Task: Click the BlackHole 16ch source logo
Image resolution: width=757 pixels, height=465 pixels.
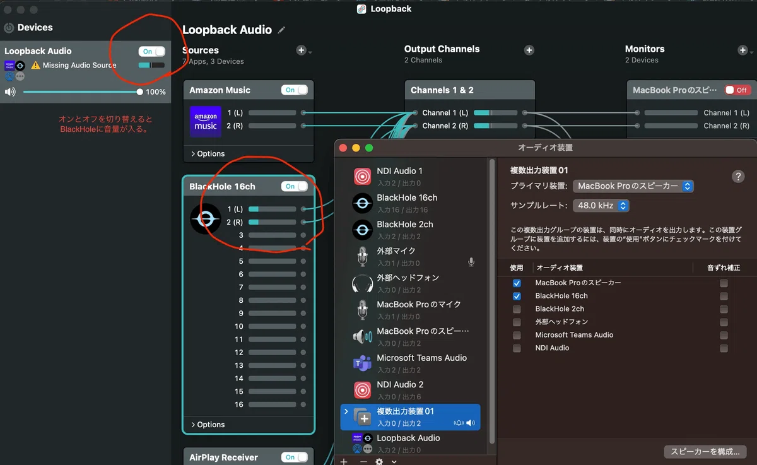Action: click(x=206, y=219)
